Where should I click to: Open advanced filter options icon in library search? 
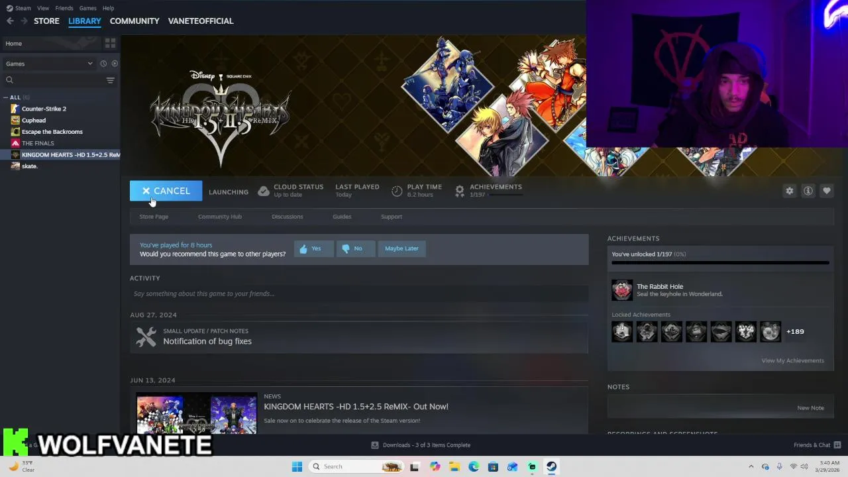tap(111, 80)
